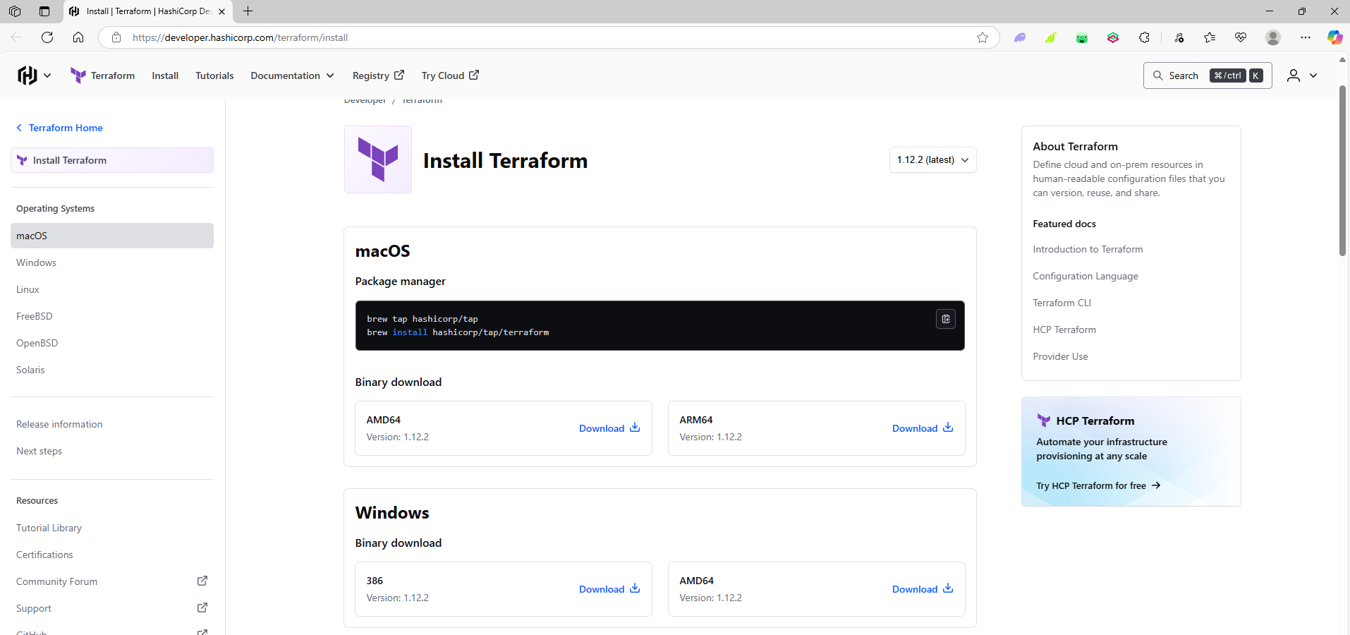Open the user account menu icon
This screenshot has width=1350, height=635.
[x=1301, y=75]
